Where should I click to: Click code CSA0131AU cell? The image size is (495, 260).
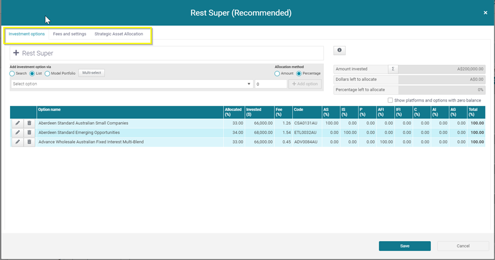(307, 123)
